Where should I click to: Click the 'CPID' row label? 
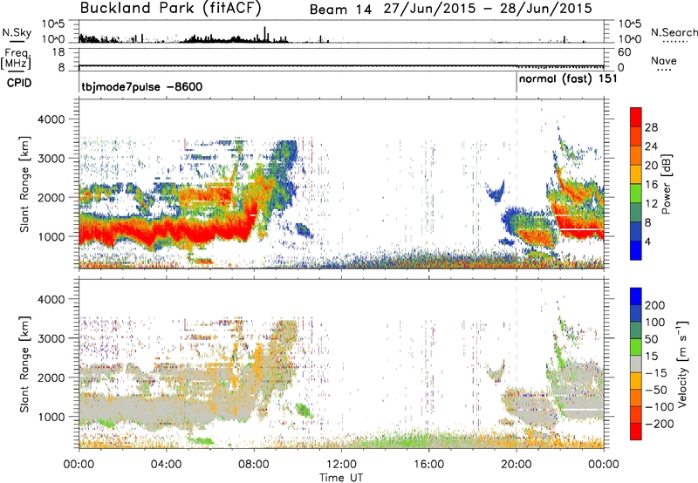(18, 83)
